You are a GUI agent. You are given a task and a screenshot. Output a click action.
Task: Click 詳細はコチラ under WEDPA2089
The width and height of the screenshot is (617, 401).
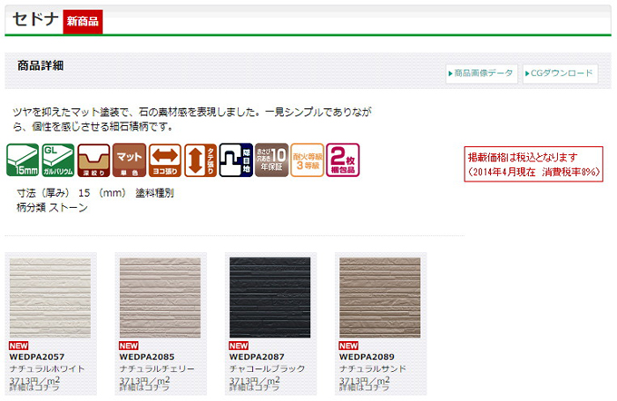365,387
